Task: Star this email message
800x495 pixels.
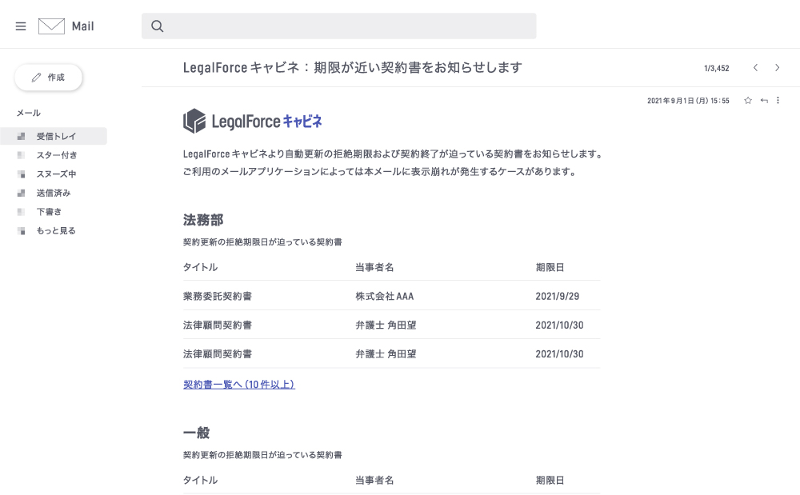Action: pos(748,101)
